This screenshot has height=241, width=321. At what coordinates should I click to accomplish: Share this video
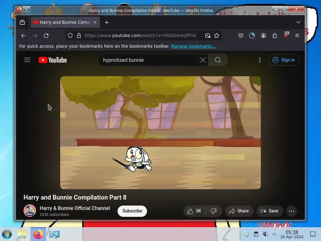[x=239, y=211]
